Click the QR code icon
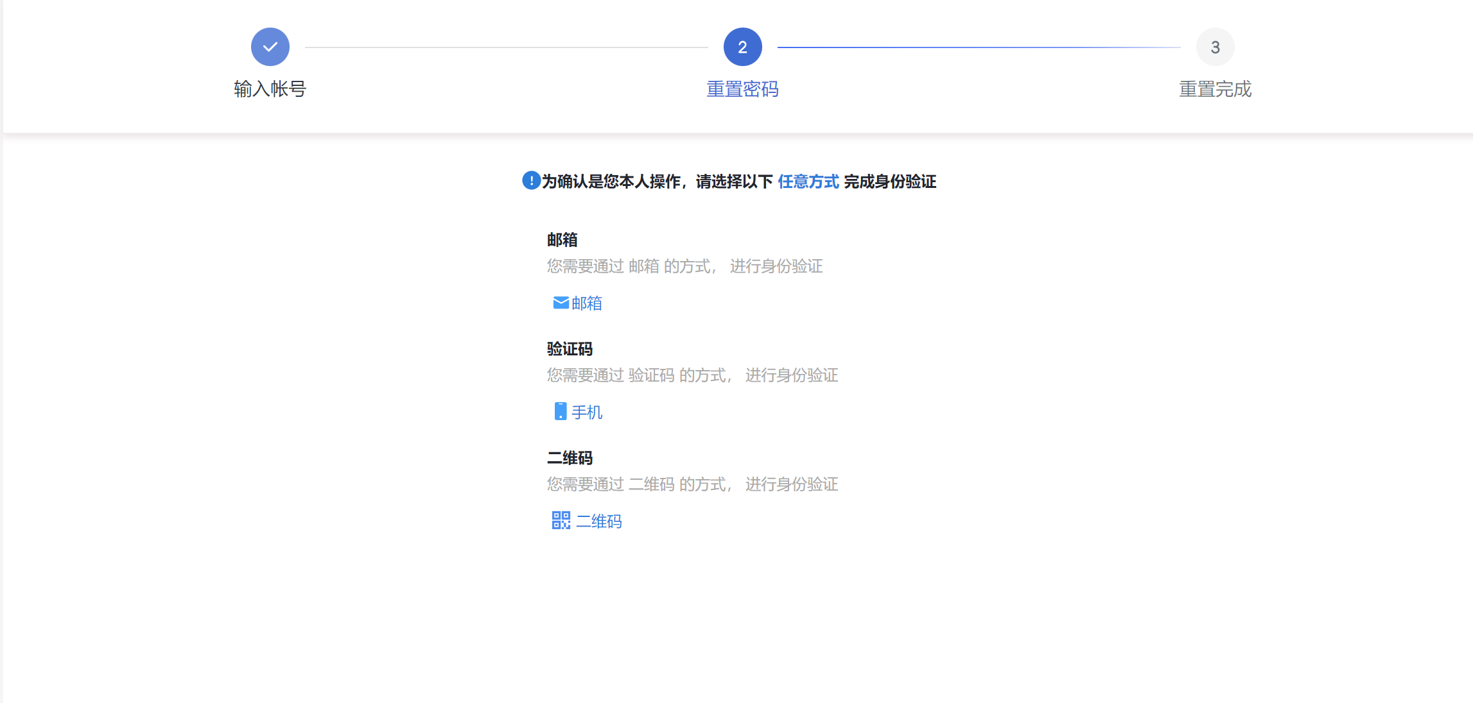The width and height of the screenshot is (1473, 703). click(x=561, y=520)
